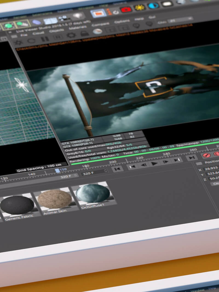219x292 pixels.
Task: Click the first pin picker icon in Live Viewer
Action: tap(136, 26)
